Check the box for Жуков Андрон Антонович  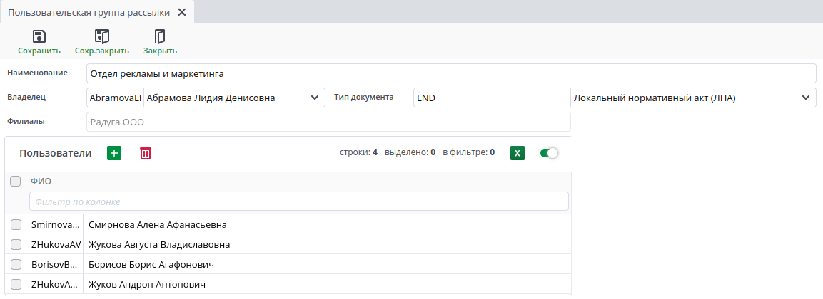(16, 285)
